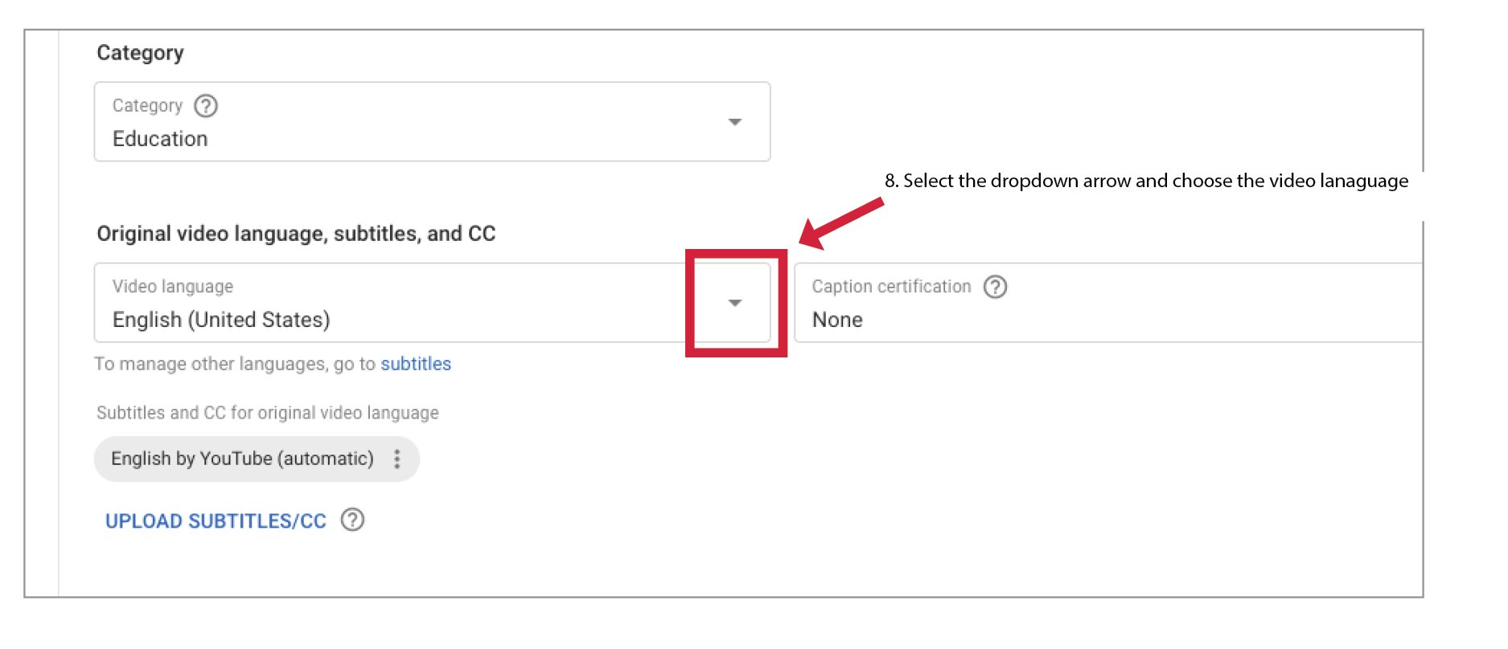Click the 'To manage other languages' helper text
The width and height of the screenshot is (1508, 649).
pos(235,364)
